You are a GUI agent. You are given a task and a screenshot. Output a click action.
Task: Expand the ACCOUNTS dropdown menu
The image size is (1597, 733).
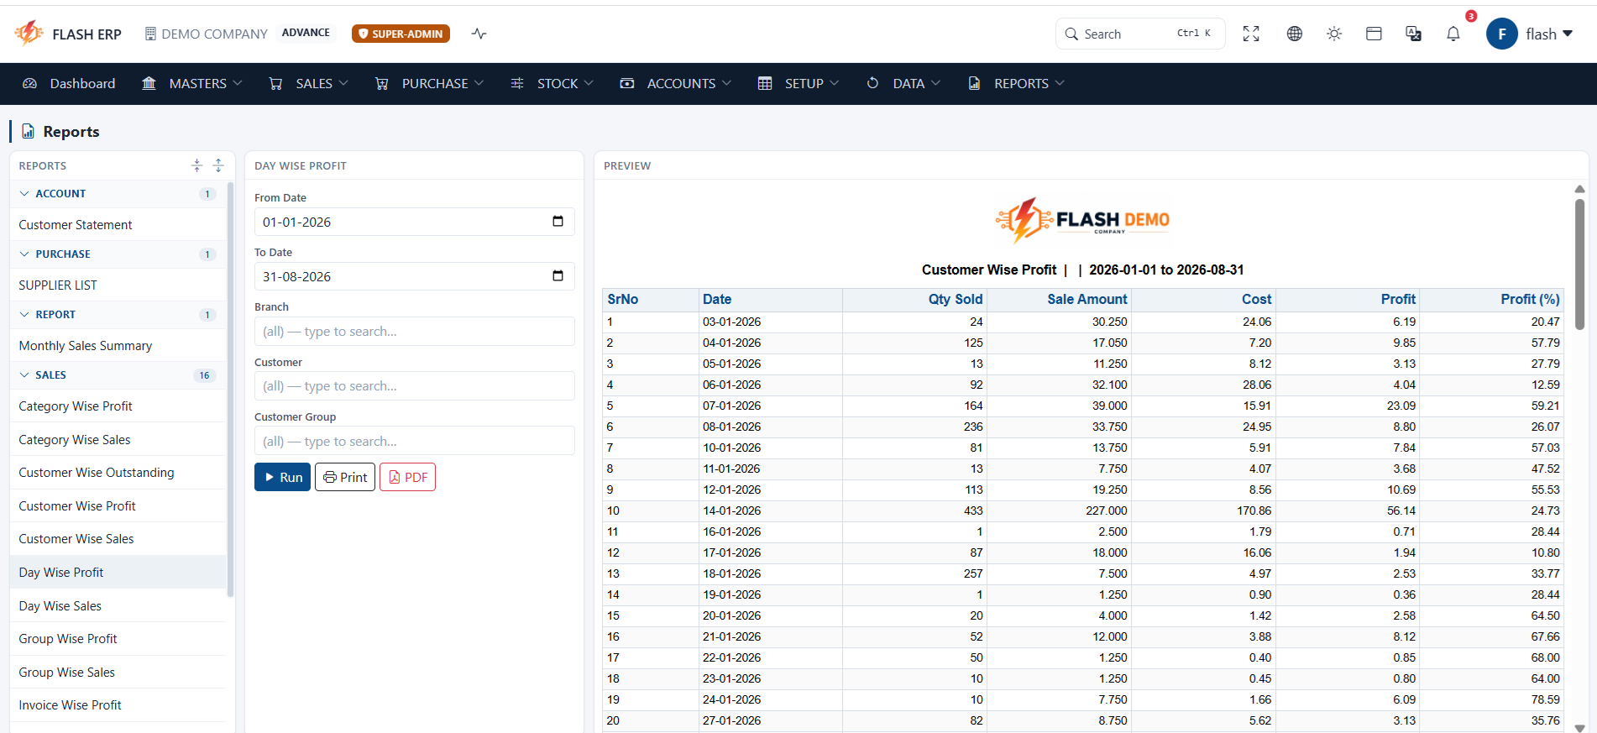pyautogui.click(x=675, y=83)
